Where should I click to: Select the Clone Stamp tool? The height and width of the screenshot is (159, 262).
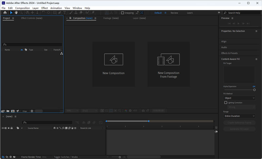(x=76, y=13)
